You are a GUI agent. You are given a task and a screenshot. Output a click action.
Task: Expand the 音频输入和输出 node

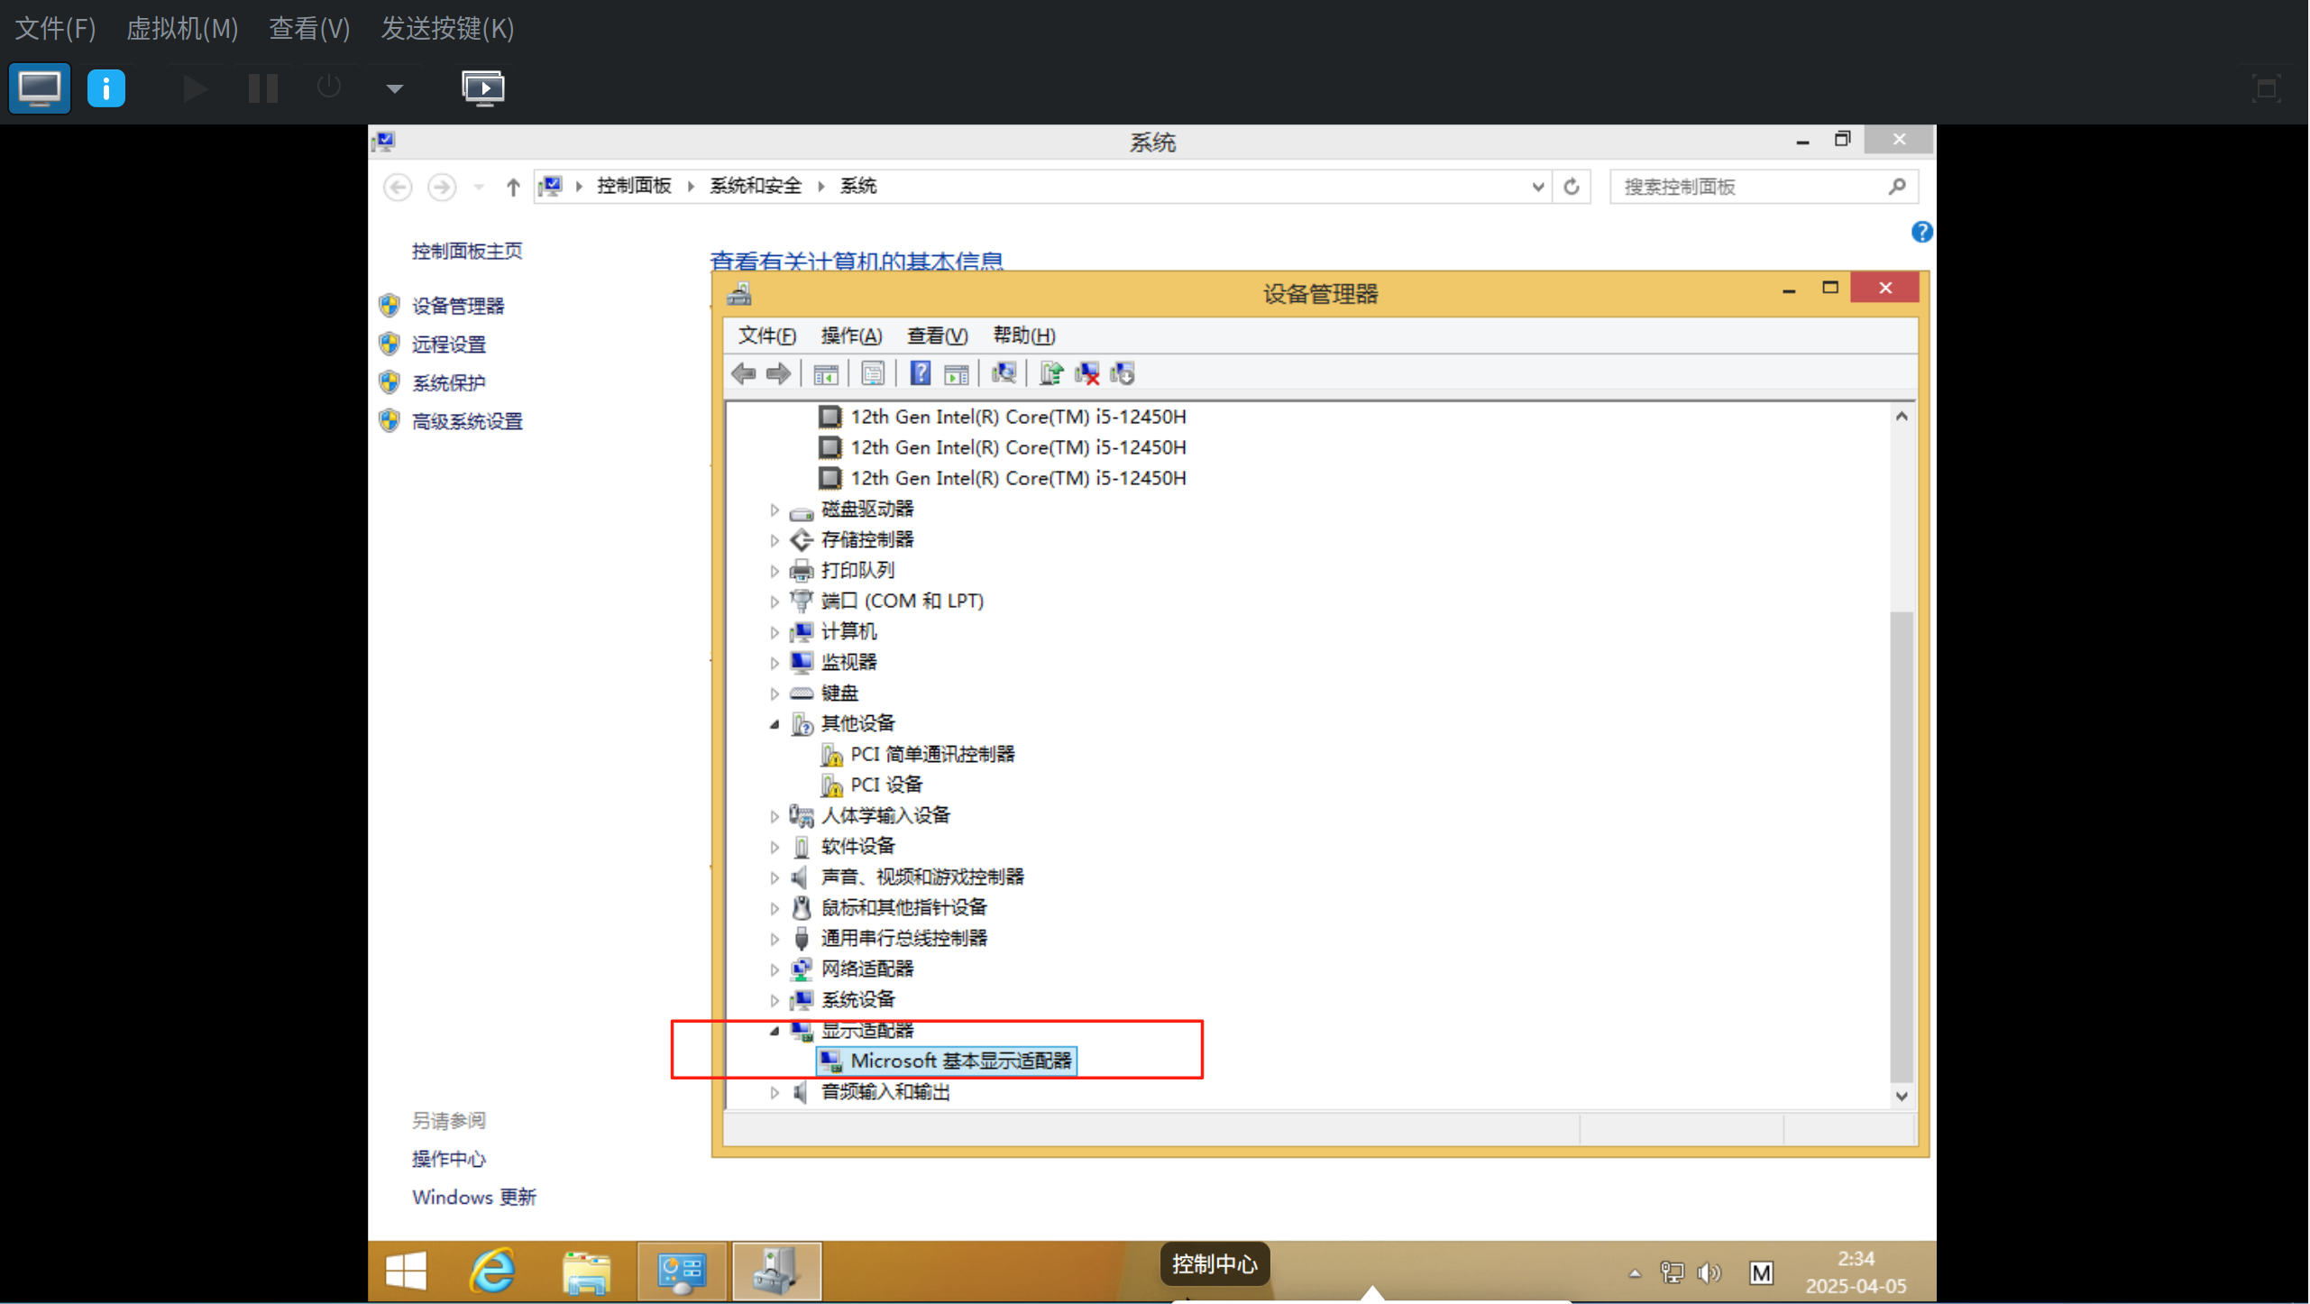[775, 1093]
